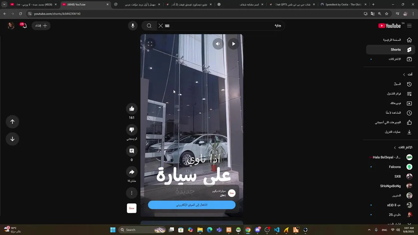Go to the previous short
The image size is (418, 235).
12,122
